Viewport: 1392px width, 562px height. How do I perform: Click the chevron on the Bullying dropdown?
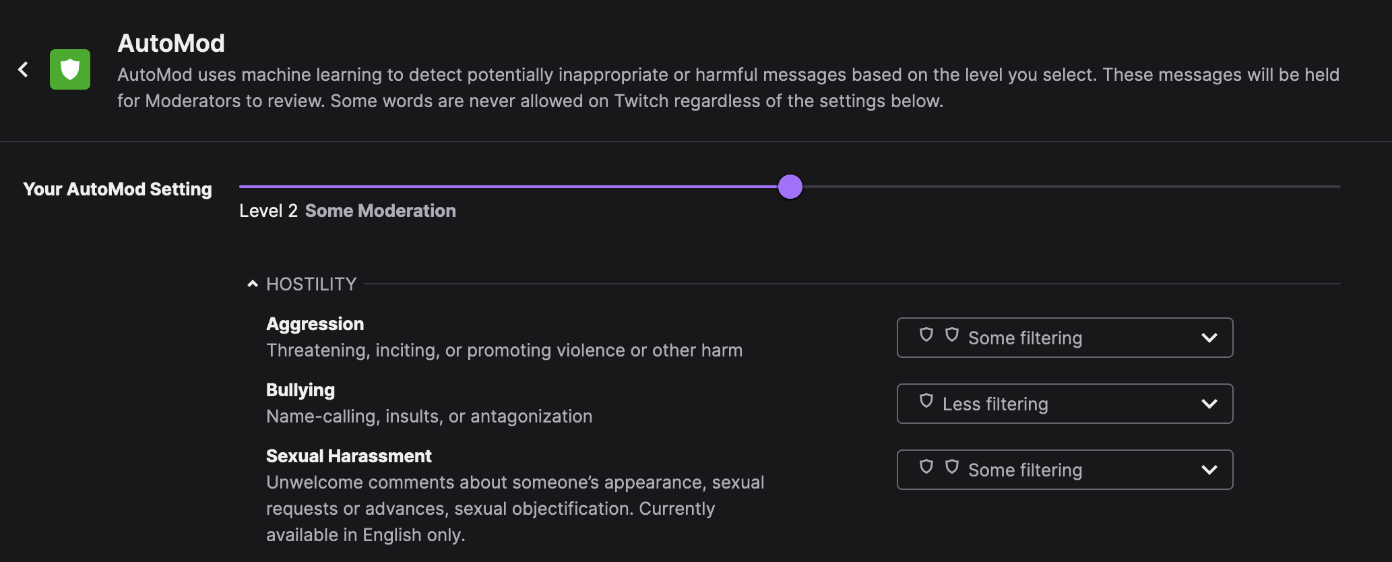[1209, 404]
